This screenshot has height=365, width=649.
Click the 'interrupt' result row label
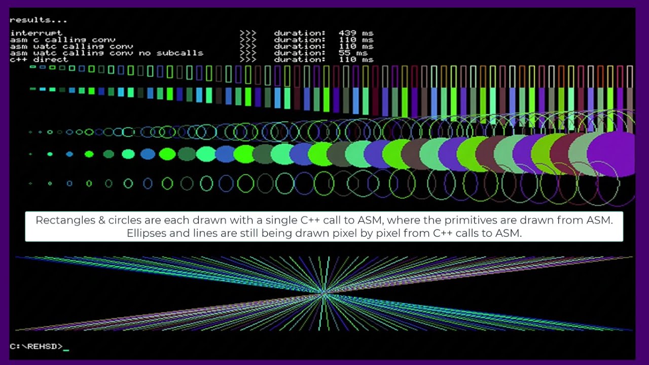36,33
